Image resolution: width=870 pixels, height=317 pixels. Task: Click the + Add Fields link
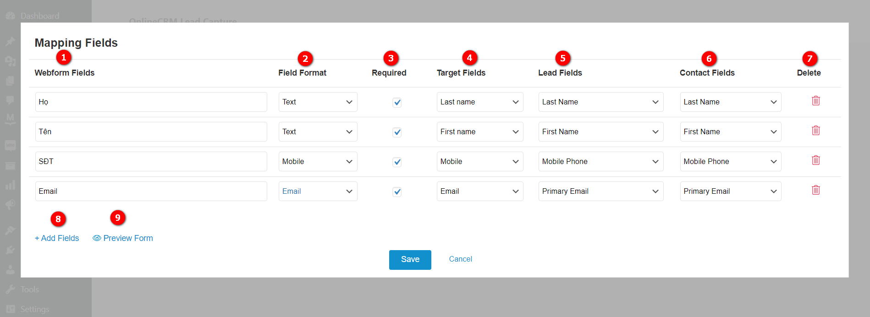57,238
